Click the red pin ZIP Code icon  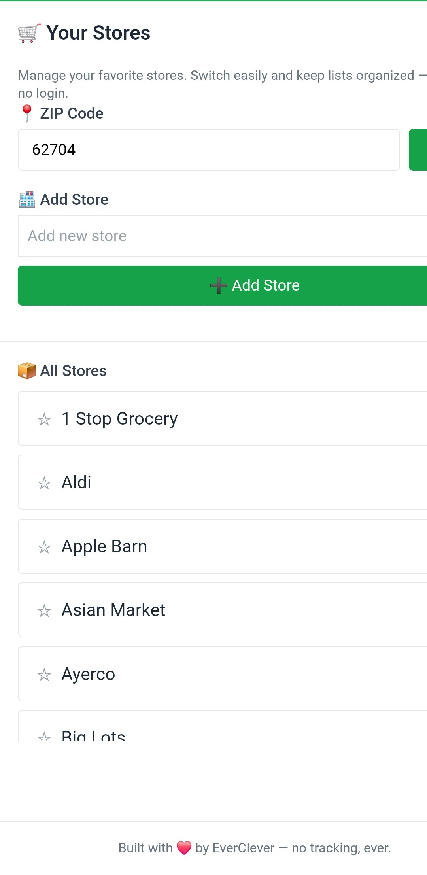click(x=27, y=113)
